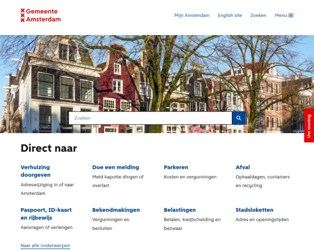Viewport: 314px width, 251px height.
Task: Click the Gemeente Amsterdam logo
Action: (41, 15)
